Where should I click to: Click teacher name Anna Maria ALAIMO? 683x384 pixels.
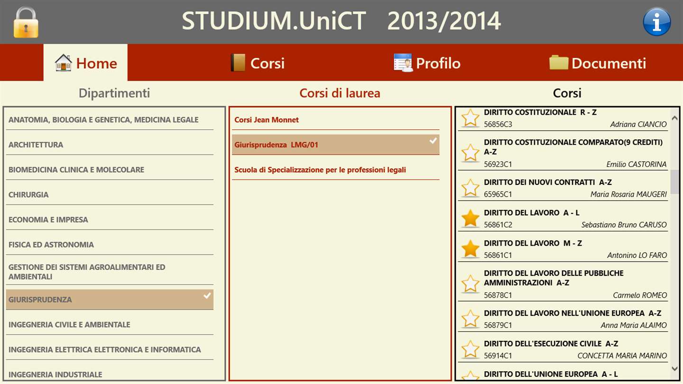[x=634, y=325]
